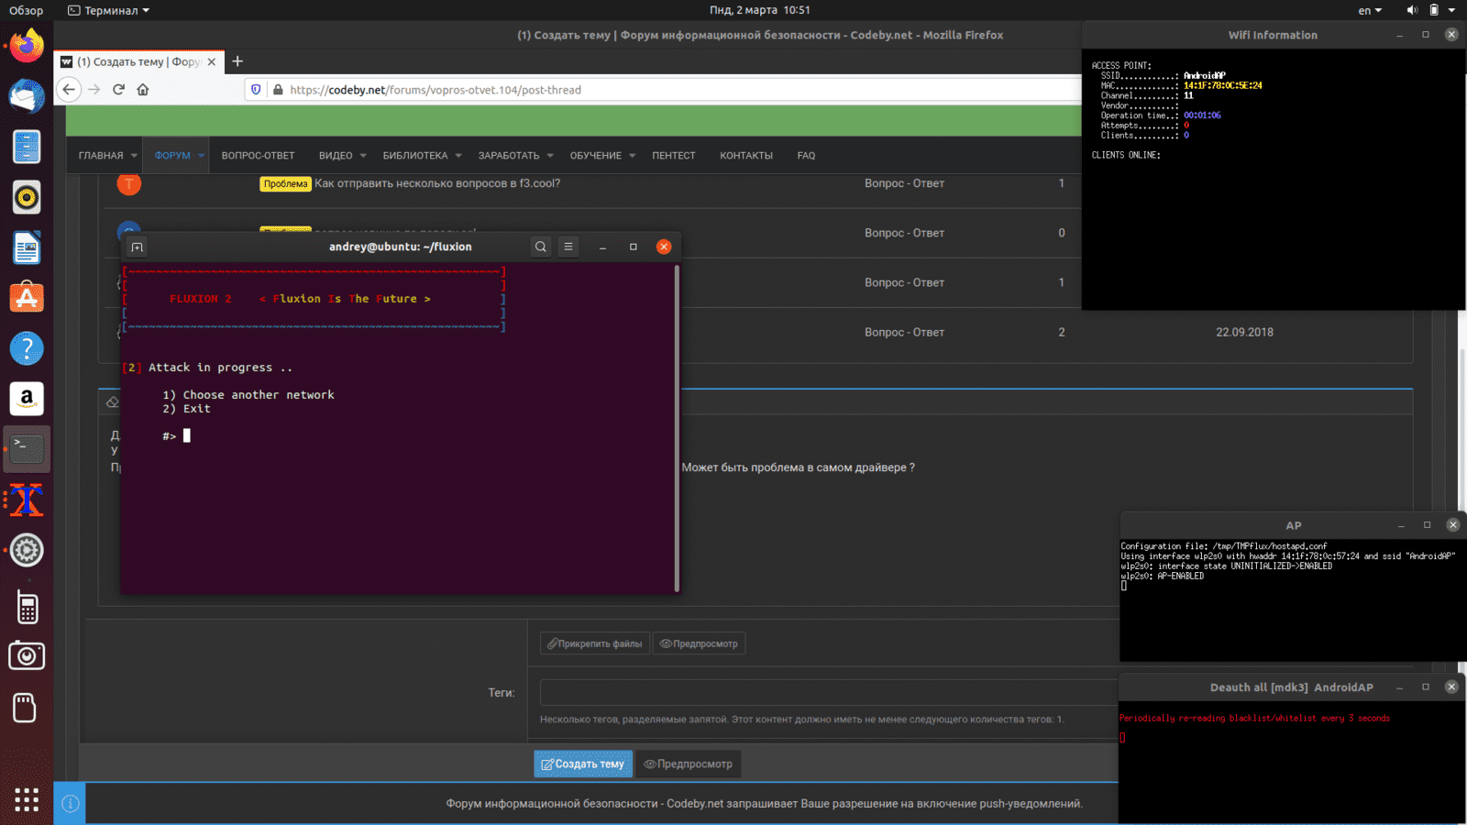Open the Help question-mark dock icon
Image resolution: width=1467 pixels, height=825 pixels.
[x=27, y=348]
